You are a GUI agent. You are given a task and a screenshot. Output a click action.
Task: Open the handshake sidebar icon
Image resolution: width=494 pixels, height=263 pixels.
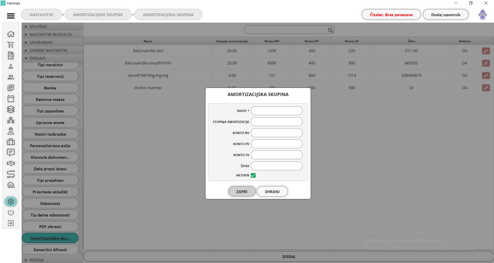[x=11, y=163]
